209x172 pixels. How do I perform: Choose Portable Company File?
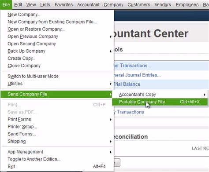tap(160, 102)
